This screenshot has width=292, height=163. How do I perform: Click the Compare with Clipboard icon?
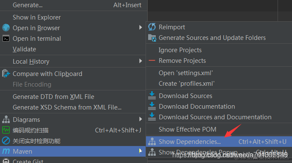pyautogui.click(x=6, y=73)
